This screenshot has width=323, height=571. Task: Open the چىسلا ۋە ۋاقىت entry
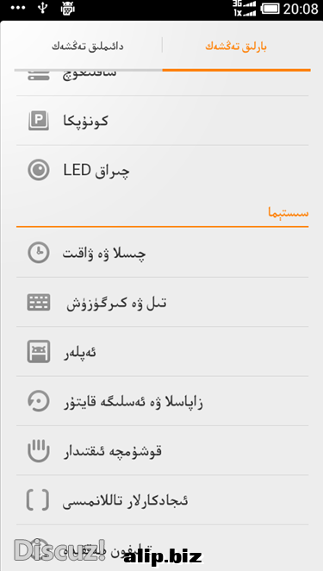(163, 253)
